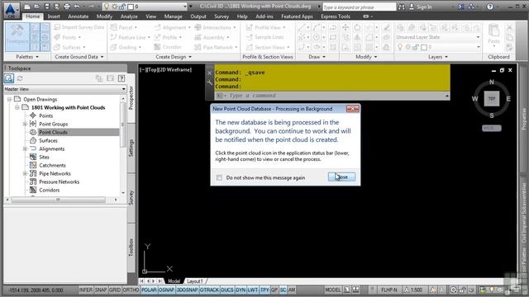Click the Toolspace active drawing view icon
529x297 pixels.
(9, 78)
